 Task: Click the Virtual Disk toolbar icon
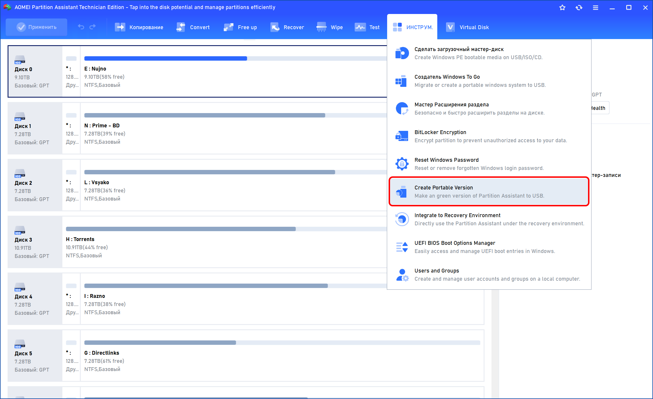tap(450, 27)
